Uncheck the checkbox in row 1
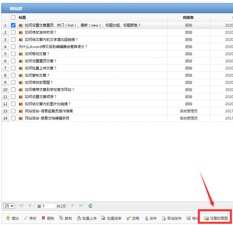Image resolution: width=233 pixels, height=225 pixels. tap(13, 25)
